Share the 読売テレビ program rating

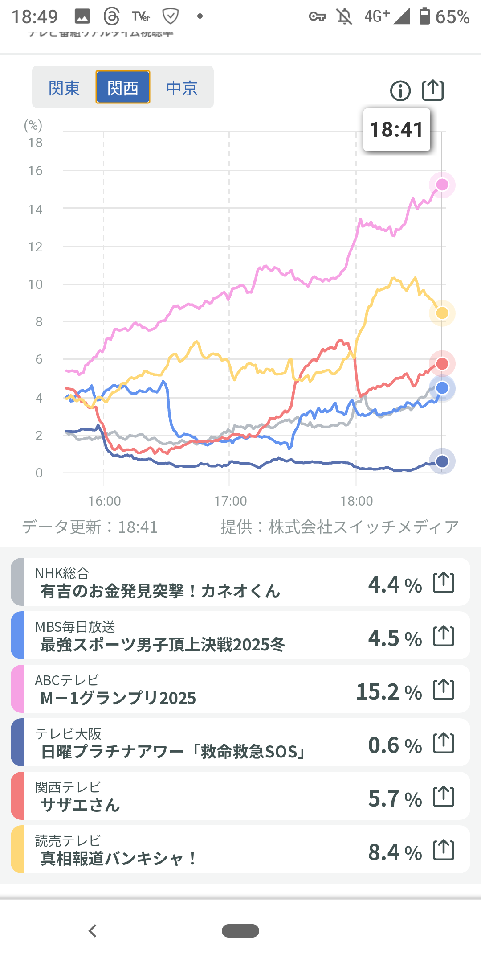(x=444, y=850)
